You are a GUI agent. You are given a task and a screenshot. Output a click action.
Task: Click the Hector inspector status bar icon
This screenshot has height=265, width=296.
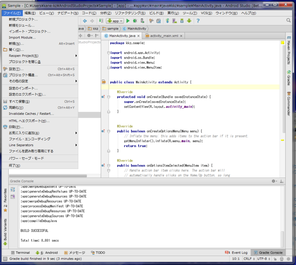point(282,259)
